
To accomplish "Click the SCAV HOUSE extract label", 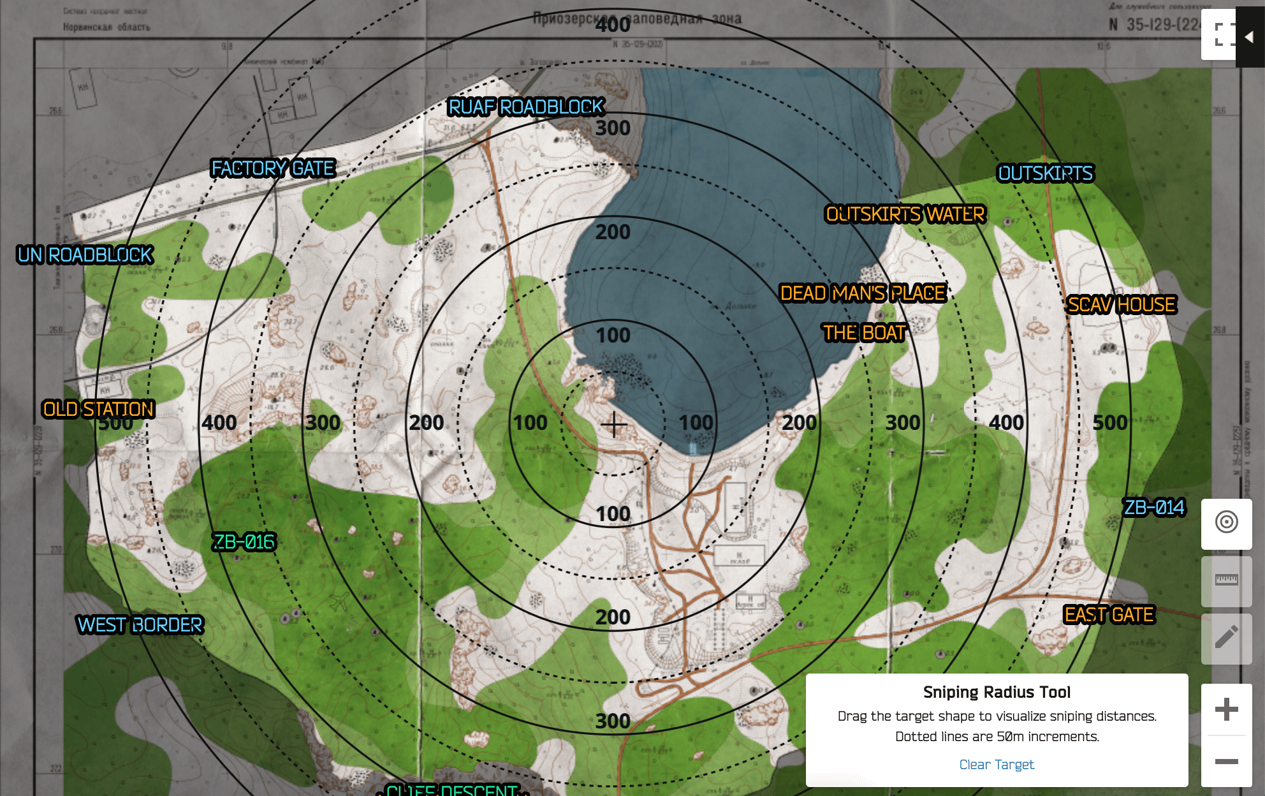I will coord(1122,305).
